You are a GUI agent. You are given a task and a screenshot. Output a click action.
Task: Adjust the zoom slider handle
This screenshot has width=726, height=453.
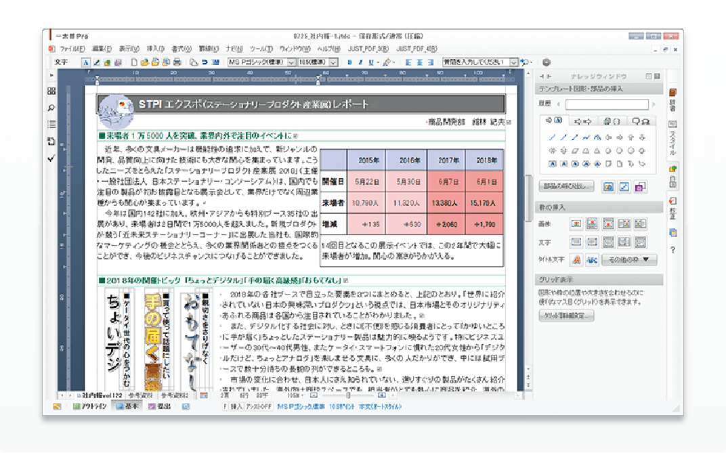pos(347,395)
